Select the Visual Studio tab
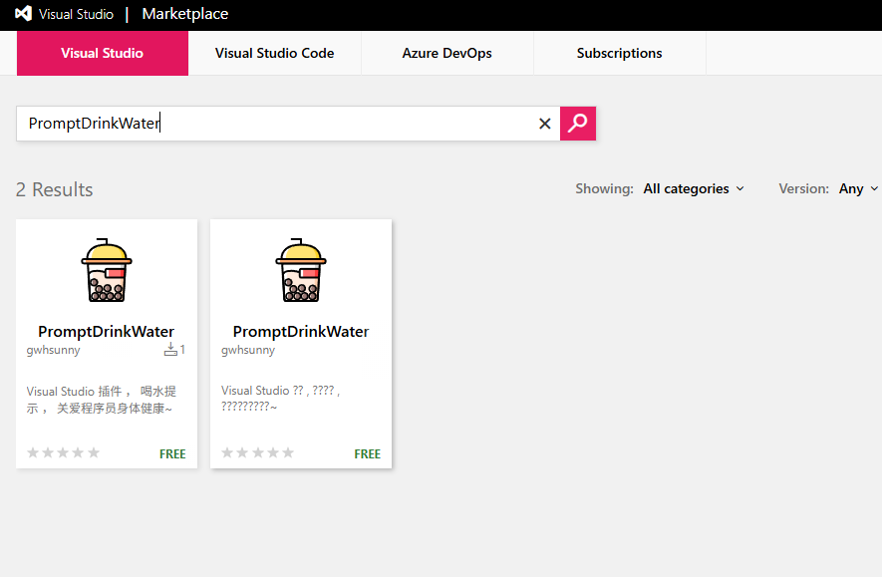This screenshot has width=882, height=577. (x=103, y=53)
